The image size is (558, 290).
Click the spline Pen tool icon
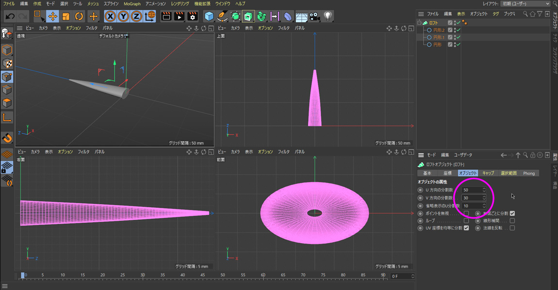[x=222, y=16]
